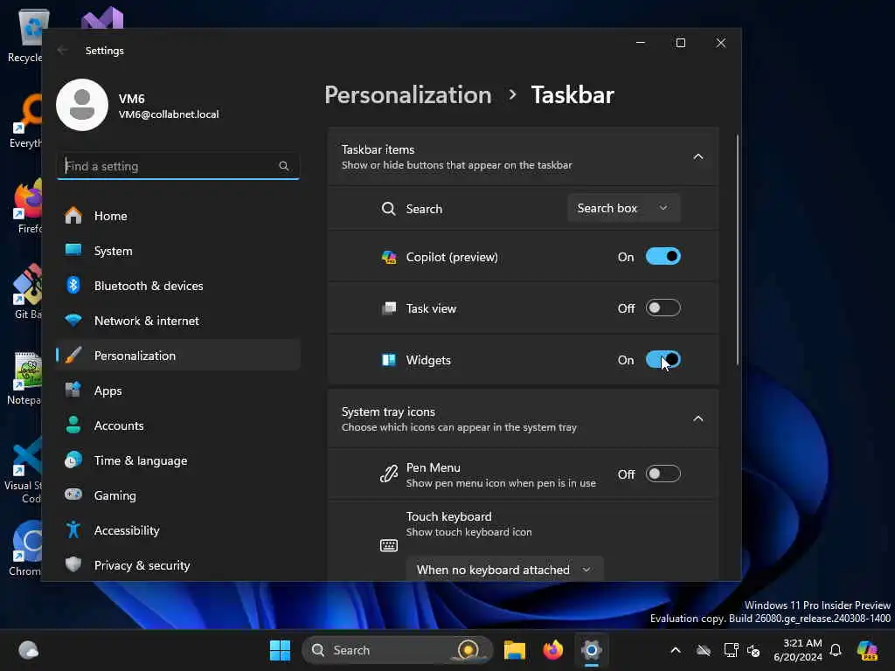Viewport: 895px width, 671px height.
Task: Click the settings page vertical scrollbar
Action: click(x=737, y=249)
